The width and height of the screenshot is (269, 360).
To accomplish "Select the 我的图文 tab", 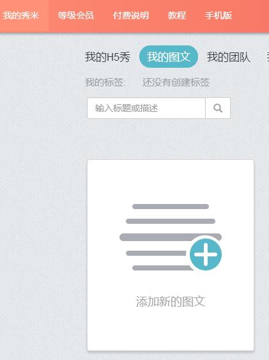I will click(x=169, y=57).
